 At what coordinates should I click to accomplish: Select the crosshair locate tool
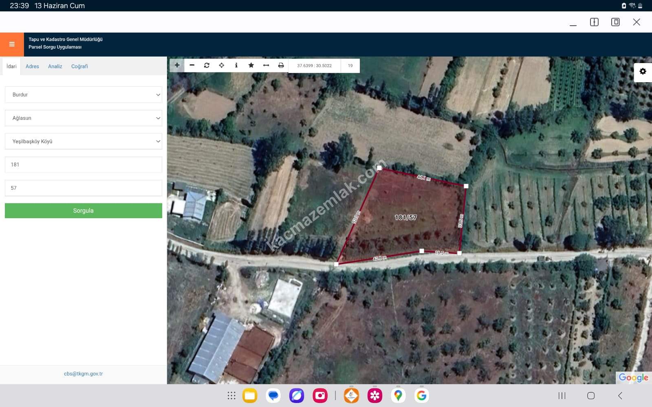(x=222, y=65)
